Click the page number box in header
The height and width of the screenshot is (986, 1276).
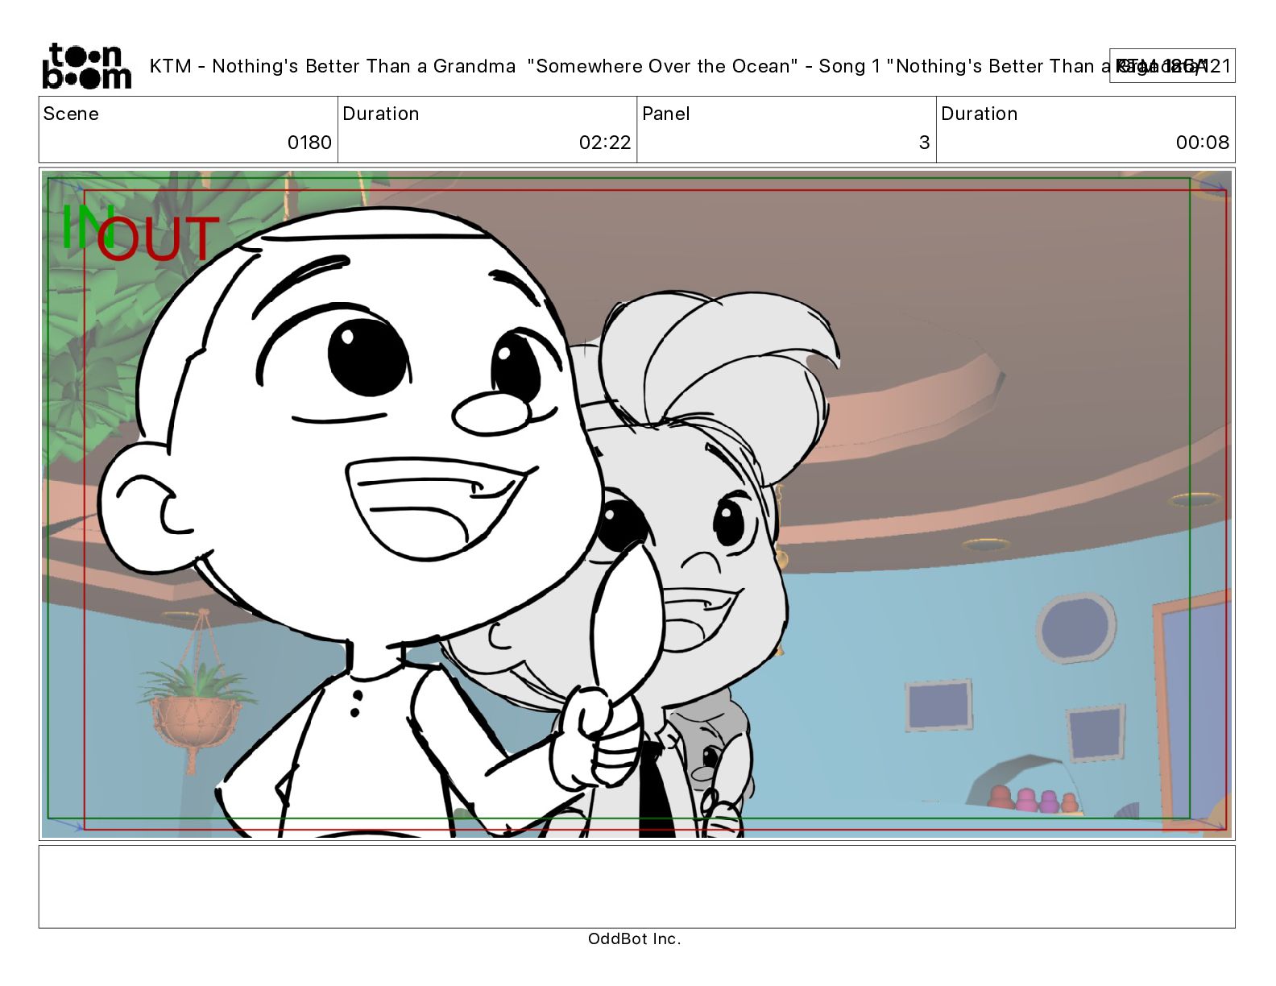coord(1172,66)
